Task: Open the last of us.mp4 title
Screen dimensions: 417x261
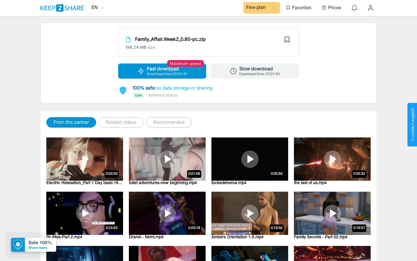Action: (x=310, y=183)
